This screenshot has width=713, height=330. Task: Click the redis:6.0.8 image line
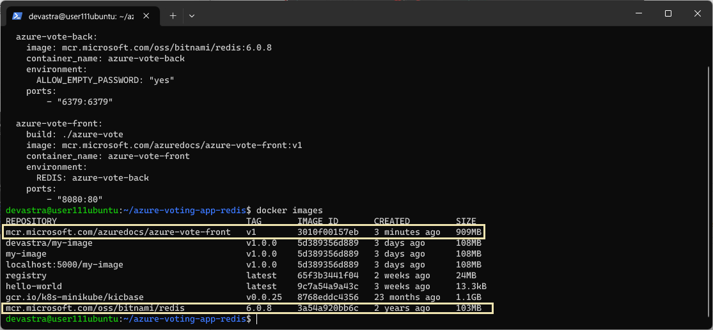(x=149, y=48)
